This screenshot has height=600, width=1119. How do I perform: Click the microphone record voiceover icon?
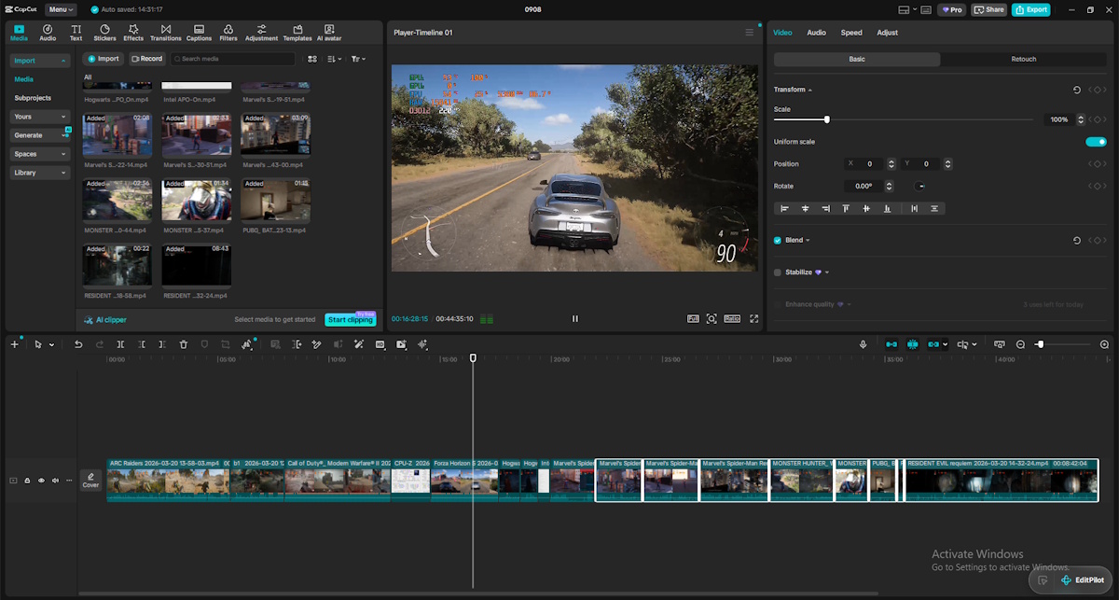tap(863, 344)
